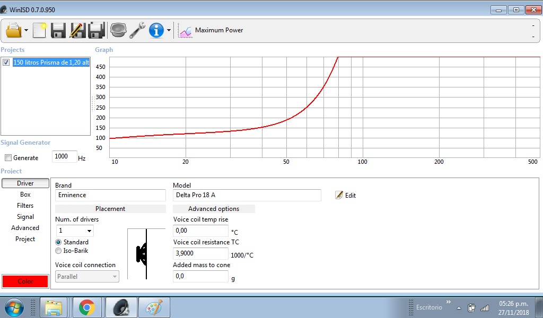Open Google Chrome from taskbar
The height and width of the screenshot is (318, 543).
[x=87, y=307]
